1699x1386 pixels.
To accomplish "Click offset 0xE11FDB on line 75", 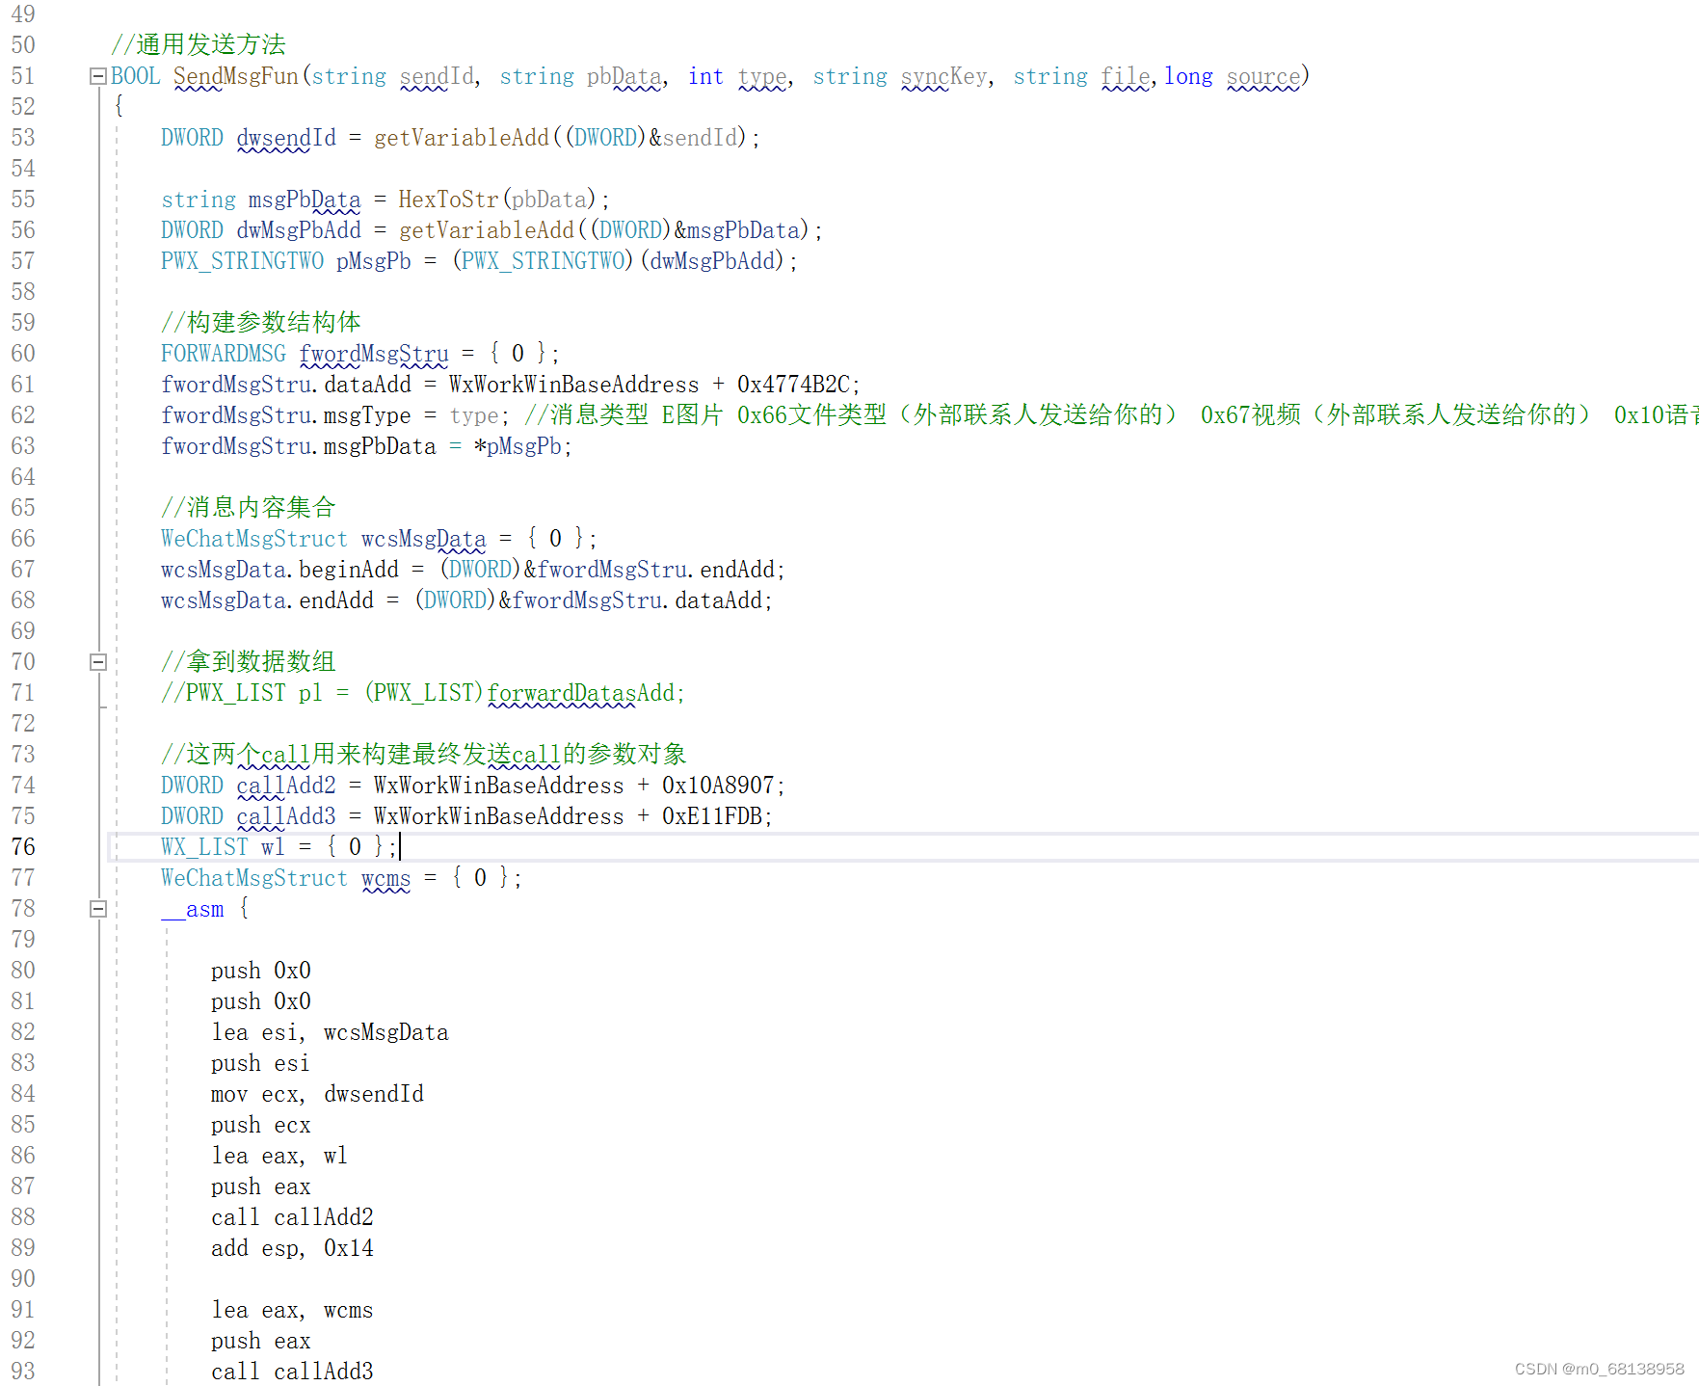I will 712,816.
